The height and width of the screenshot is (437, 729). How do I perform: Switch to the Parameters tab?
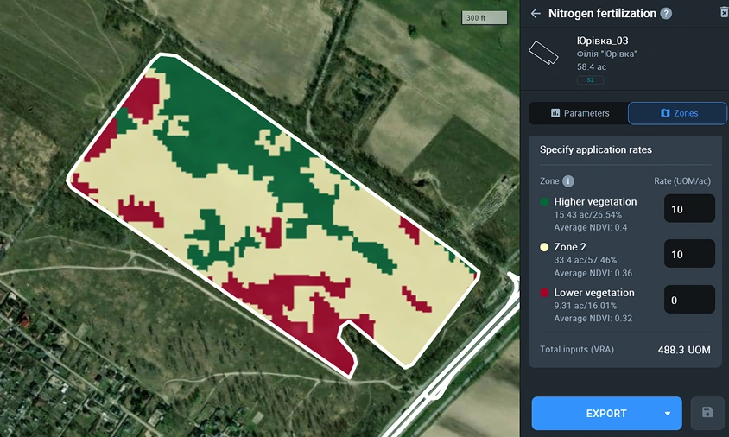pos(579,113)
